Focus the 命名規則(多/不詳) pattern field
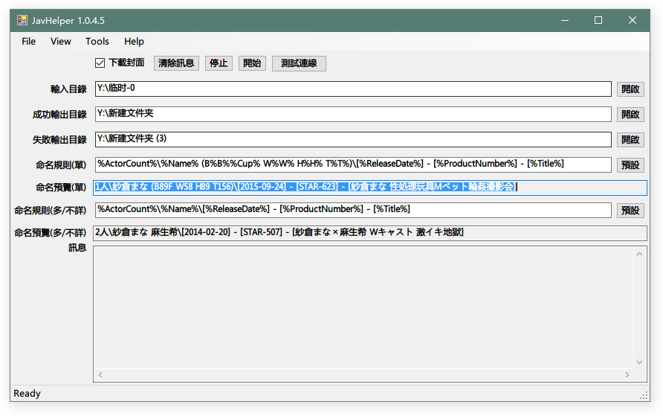Screen dimensions: 663x416 click(353, 210)
